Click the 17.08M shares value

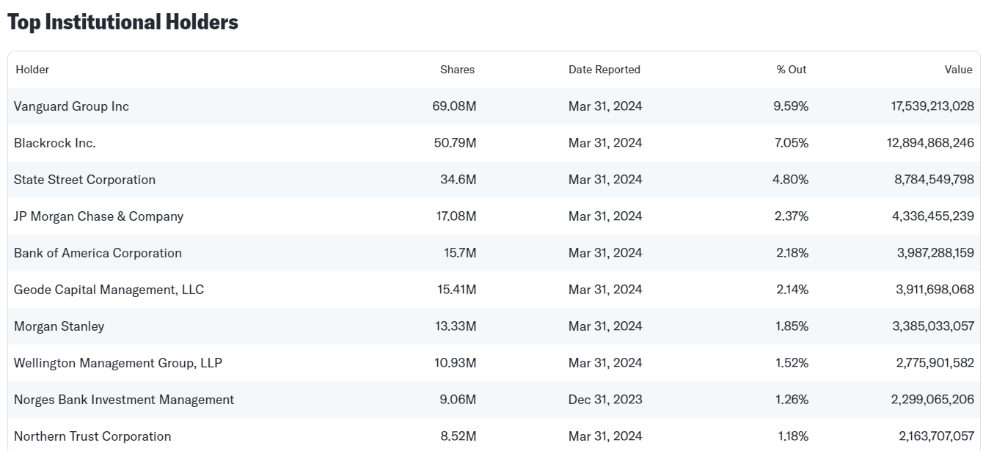click(456, 216)
